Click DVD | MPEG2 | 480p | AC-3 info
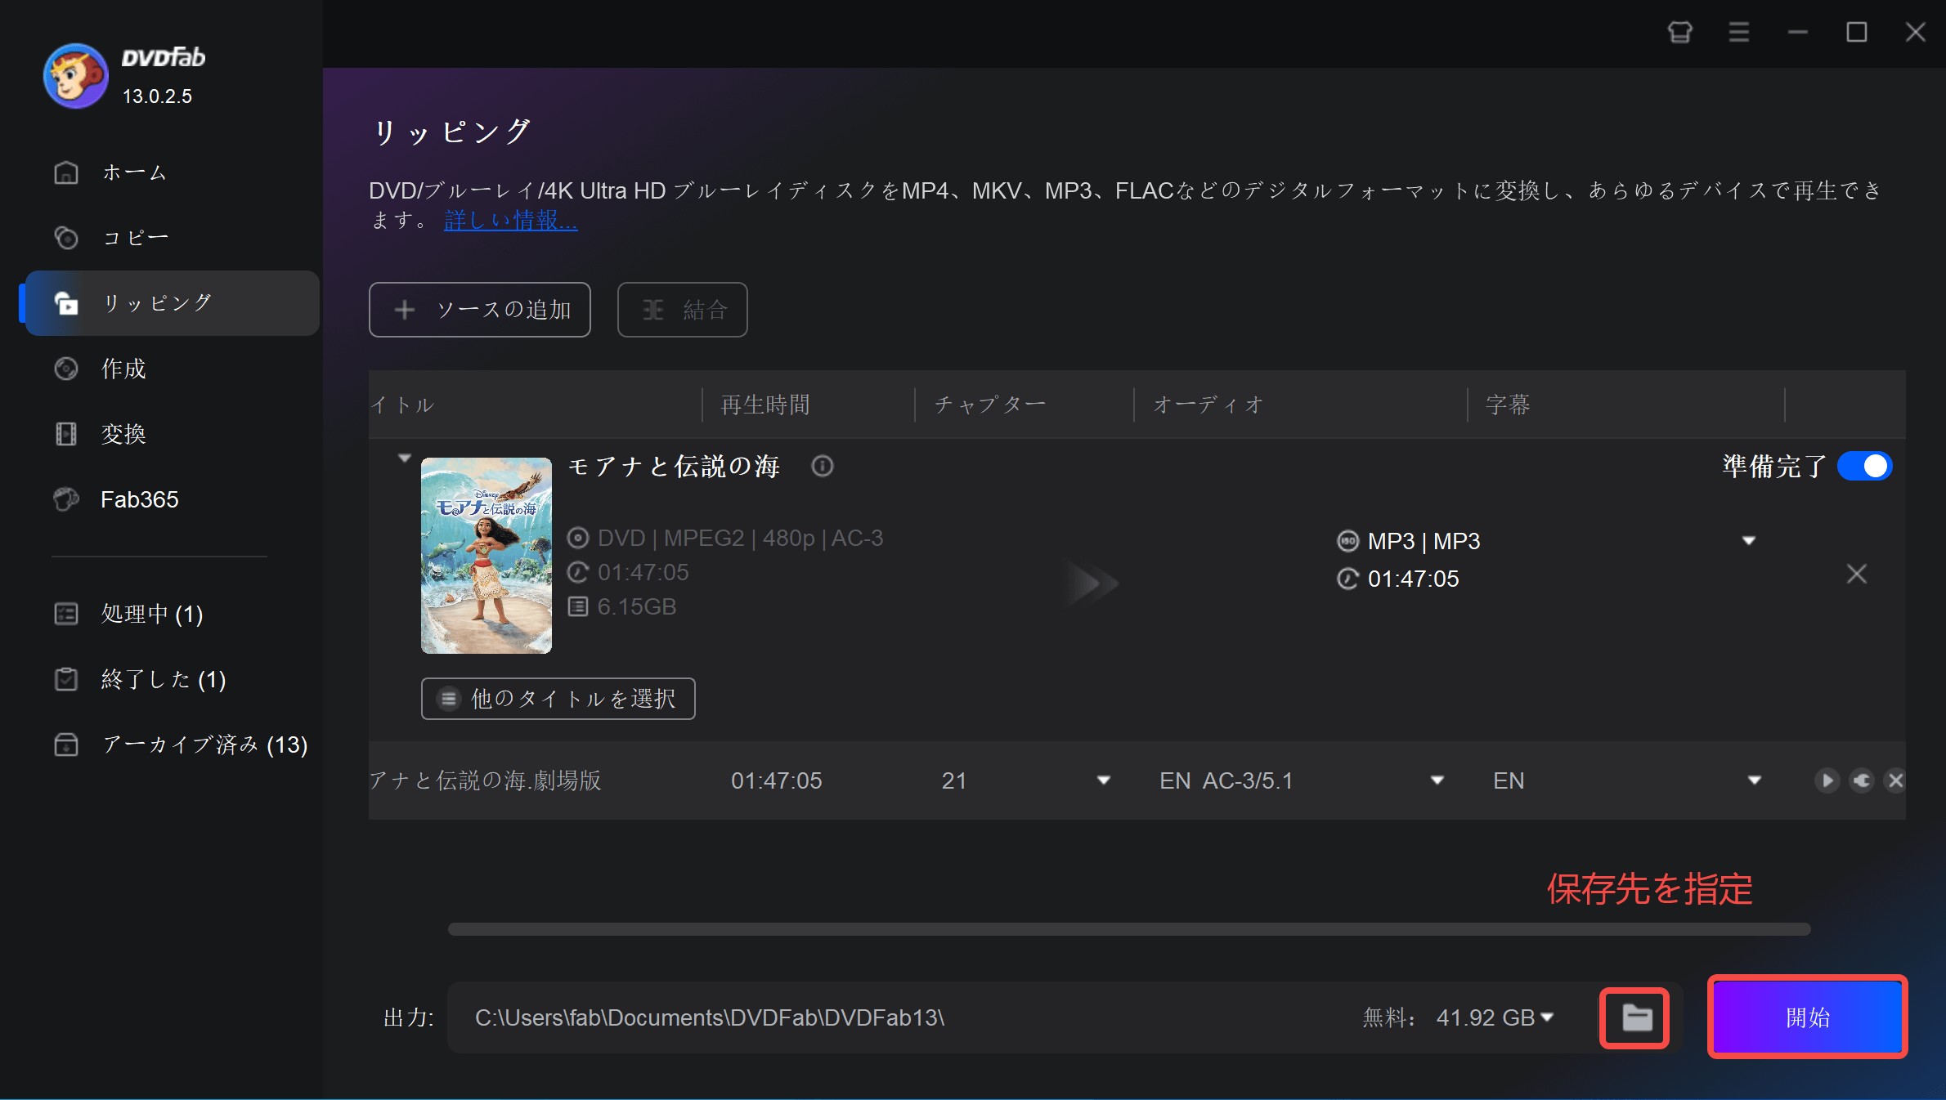 point(740,538)
